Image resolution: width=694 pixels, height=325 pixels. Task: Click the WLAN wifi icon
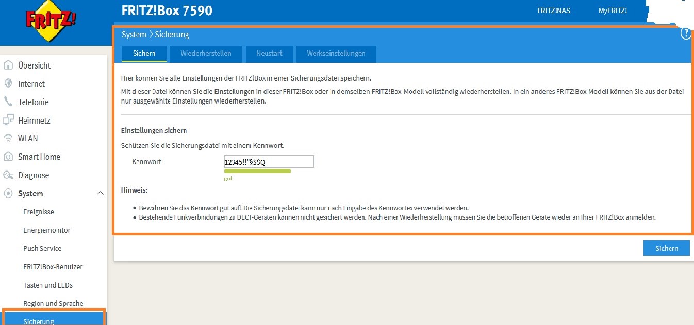[8, 138]
